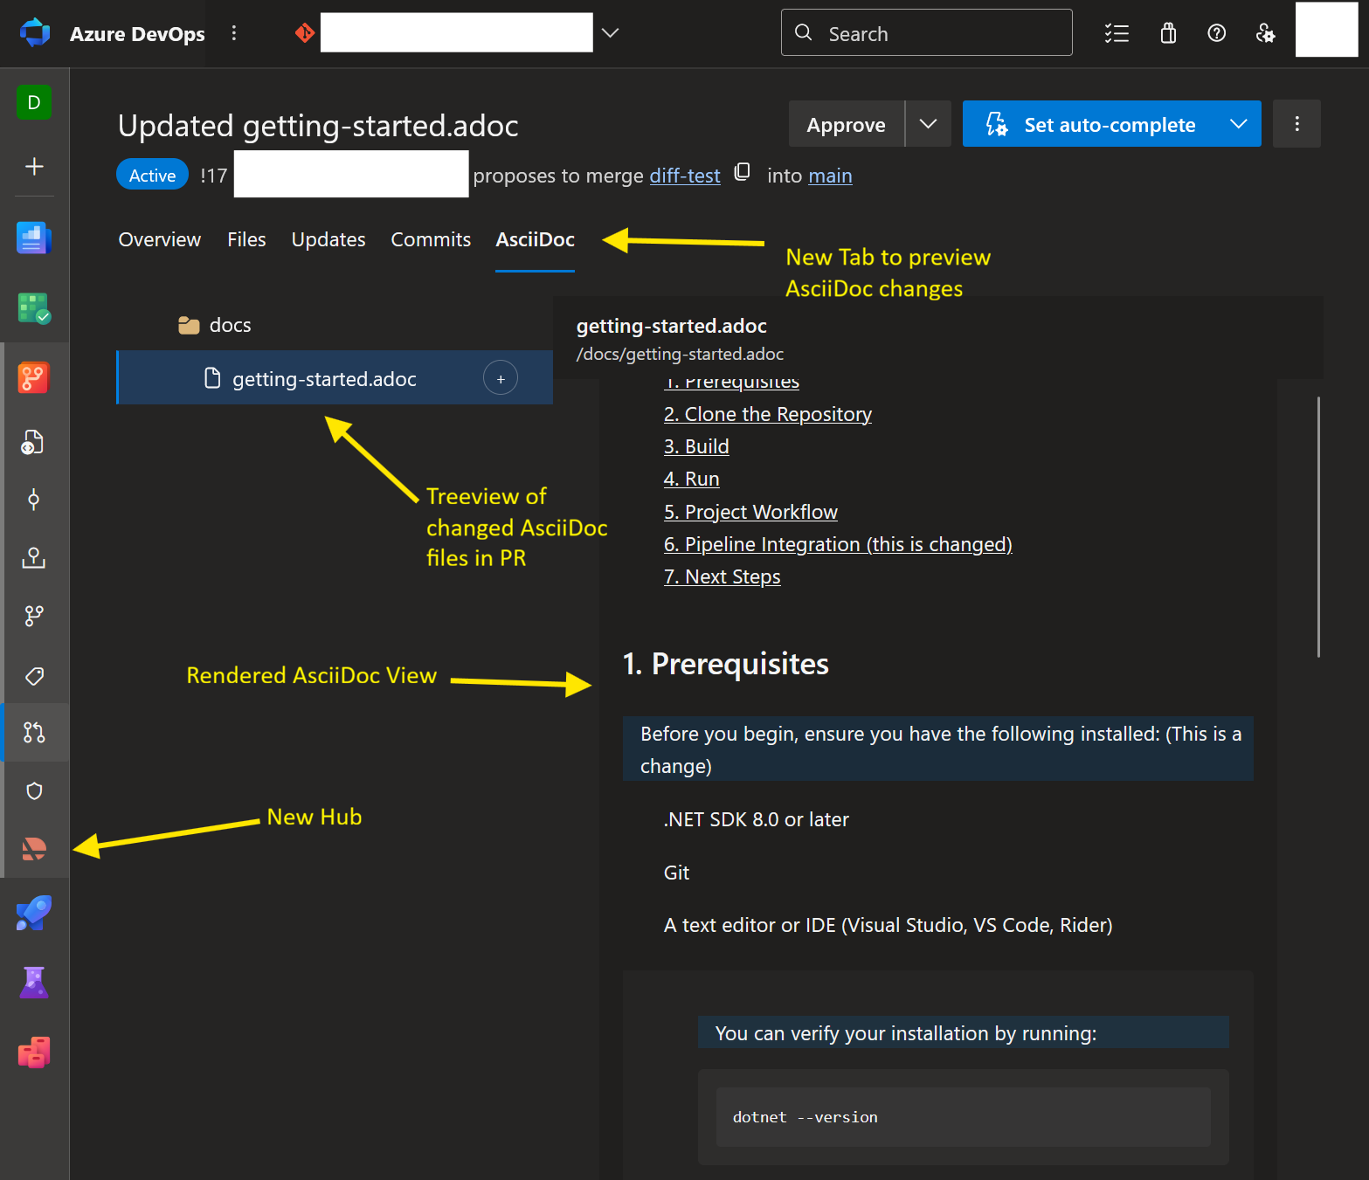Open the Marketplace shopping bag icon

[x=1168, y=33]
